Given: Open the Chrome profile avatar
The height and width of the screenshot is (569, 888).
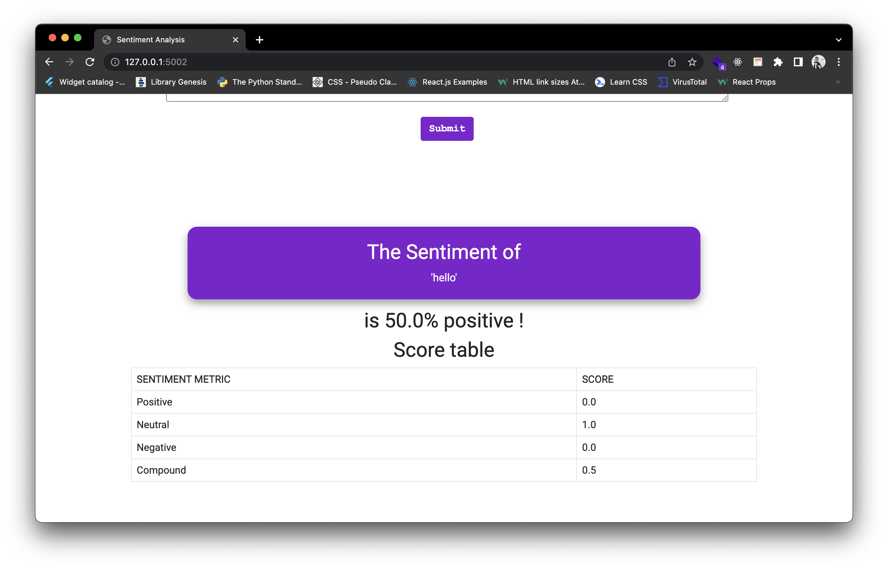Looking at the screenshot, I should click(x=818, y=62).
